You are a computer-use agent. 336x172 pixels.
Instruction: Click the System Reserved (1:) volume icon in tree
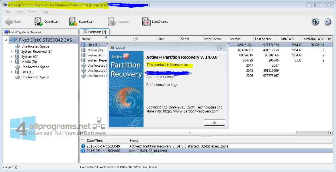pos(17,52)
